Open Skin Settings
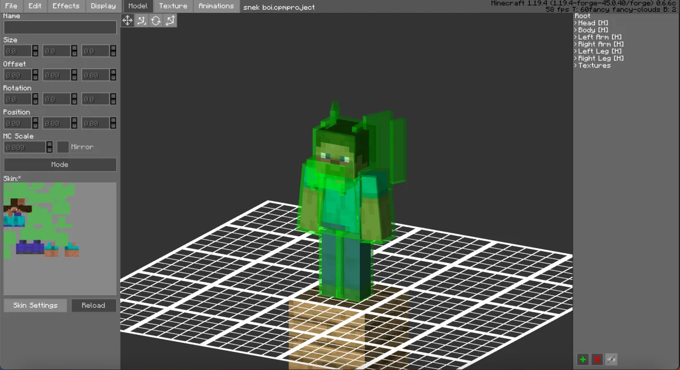680x370 pixels. pyautogui.click(x=35, y=305)
